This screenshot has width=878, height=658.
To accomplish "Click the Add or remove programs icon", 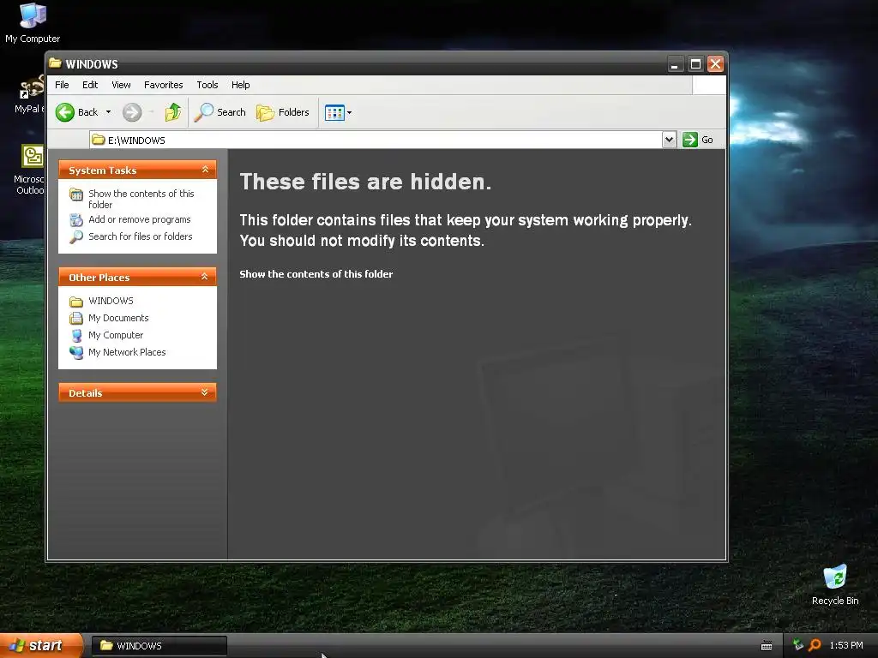I will point(76,220).
